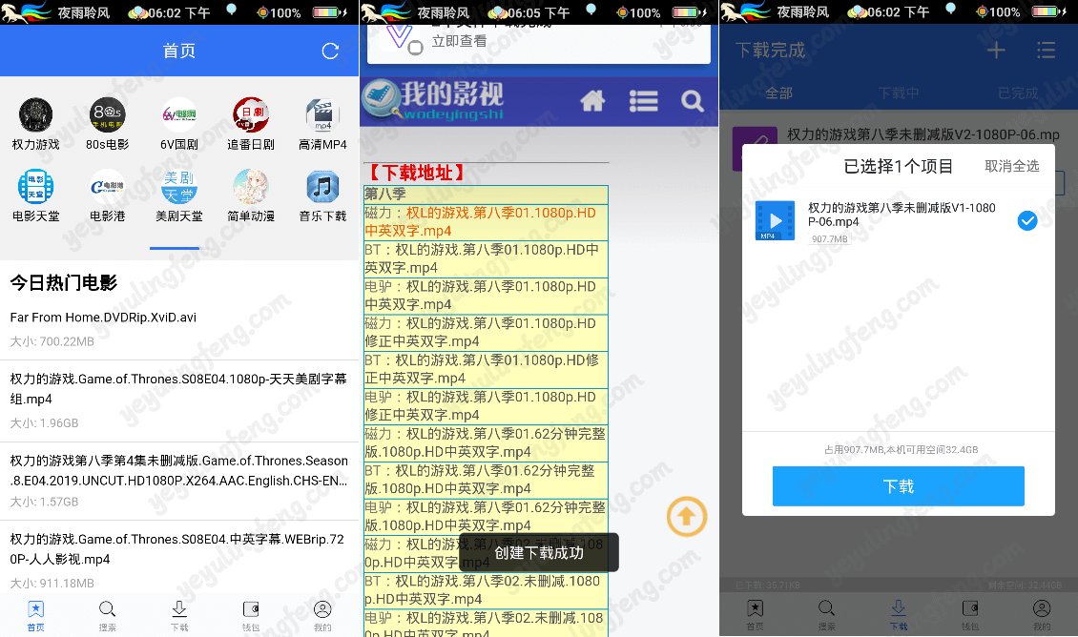Open the 音乐下载 site icon

coord(322,195)
